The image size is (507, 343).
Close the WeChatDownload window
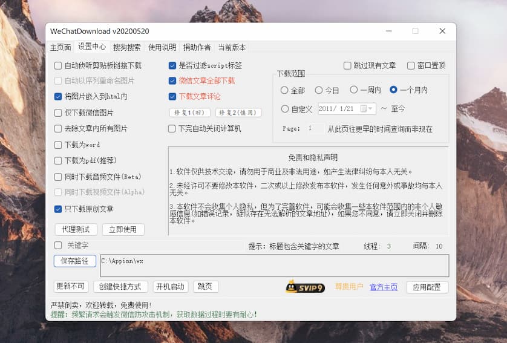click(442, 31)
